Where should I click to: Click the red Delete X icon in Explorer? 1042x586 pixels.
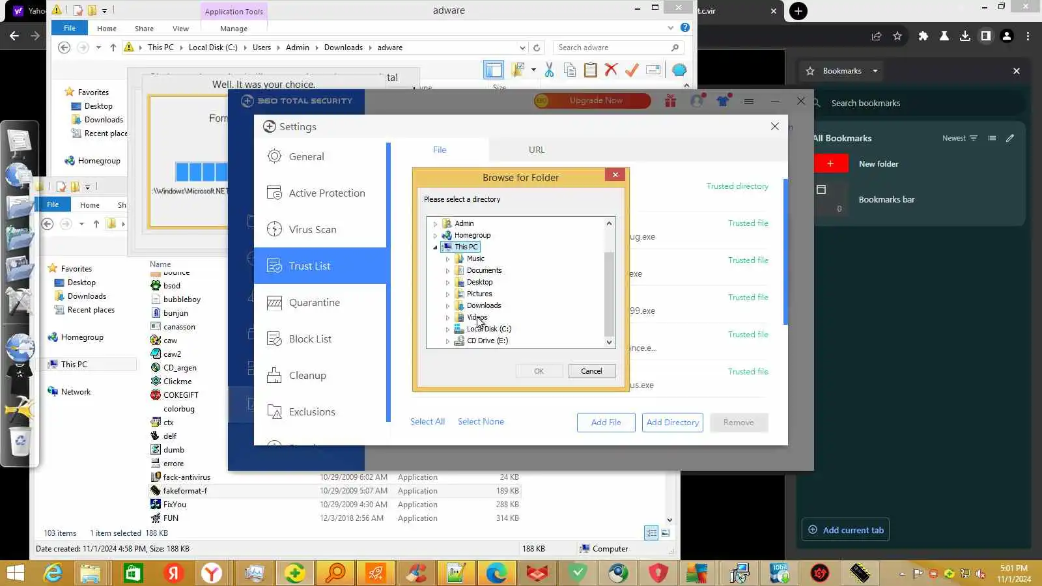pyautogui.click(x=611, y=70)
